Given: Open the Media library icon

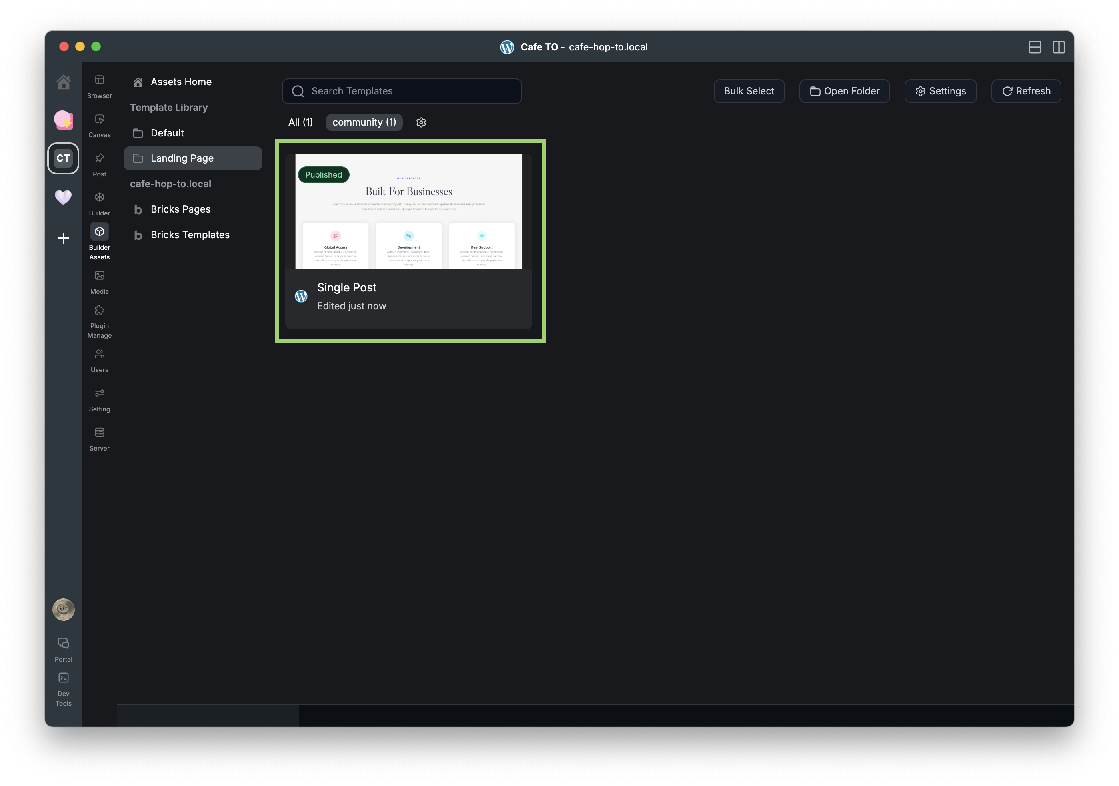Looking at the screenshot, I should point(100,276).
